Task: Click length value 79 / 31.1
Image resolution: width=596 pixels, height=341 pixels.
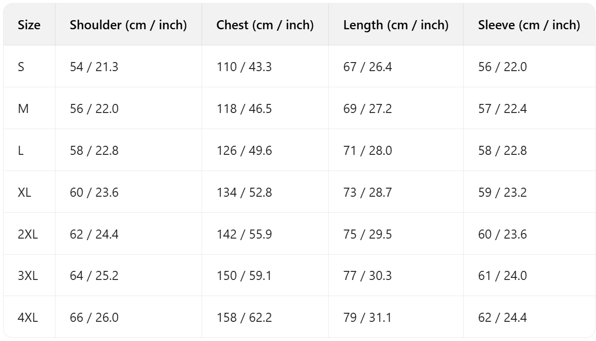Action: pos(367,317)
